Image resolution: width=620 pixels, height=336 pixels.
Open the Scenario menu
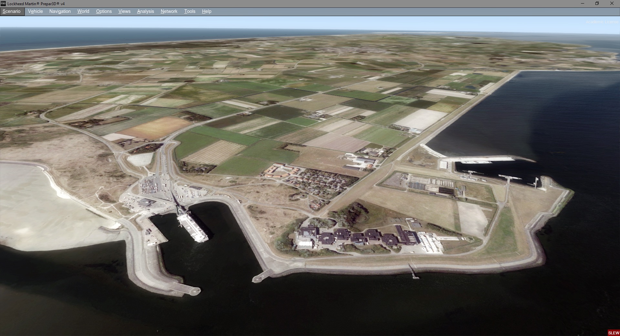click(x=12, y=11)
